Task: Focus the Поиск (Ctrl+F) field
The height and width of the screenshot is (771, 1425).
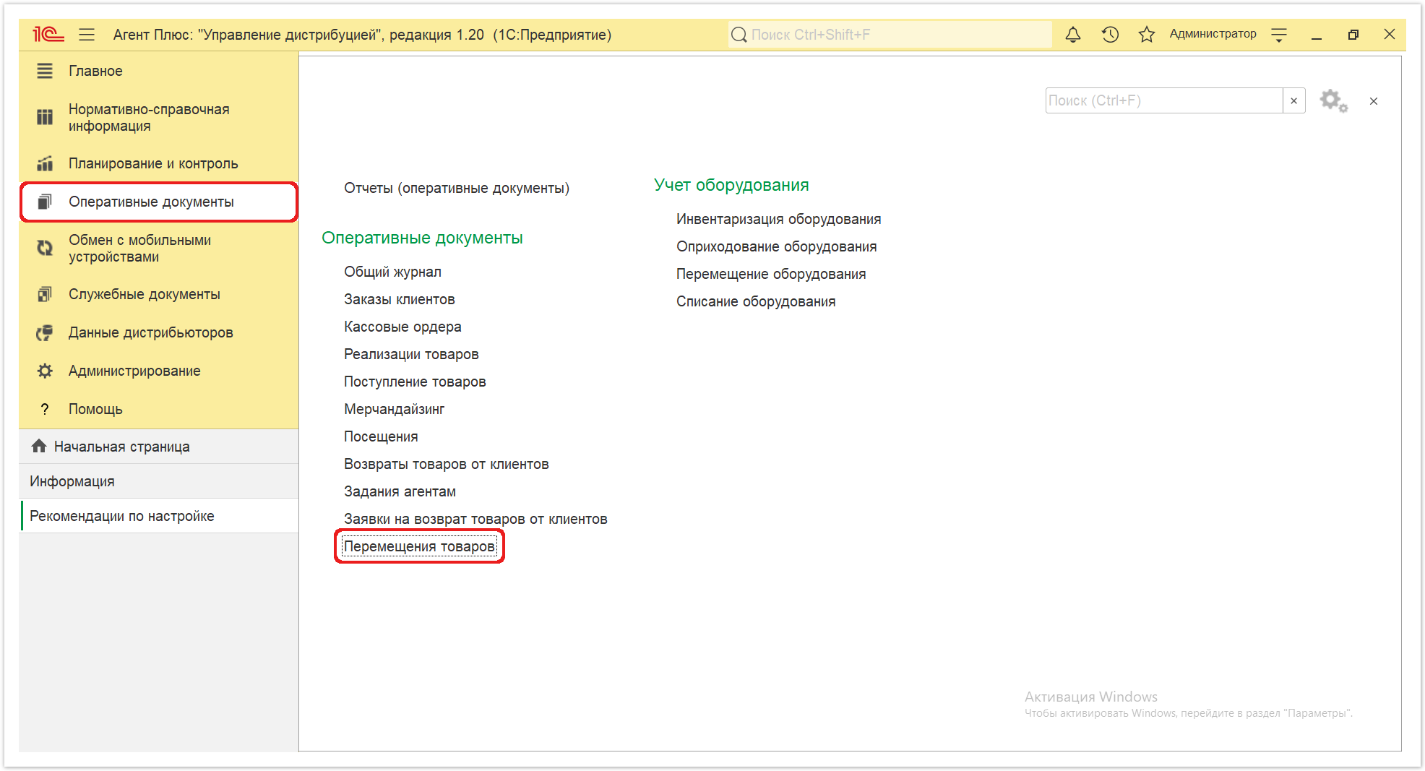Action: click(x=1164, y=100)
